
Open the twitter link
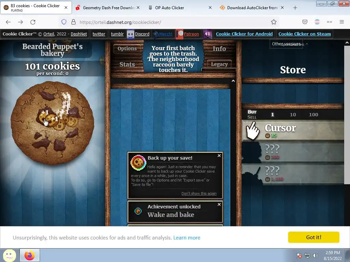point(99,34)
